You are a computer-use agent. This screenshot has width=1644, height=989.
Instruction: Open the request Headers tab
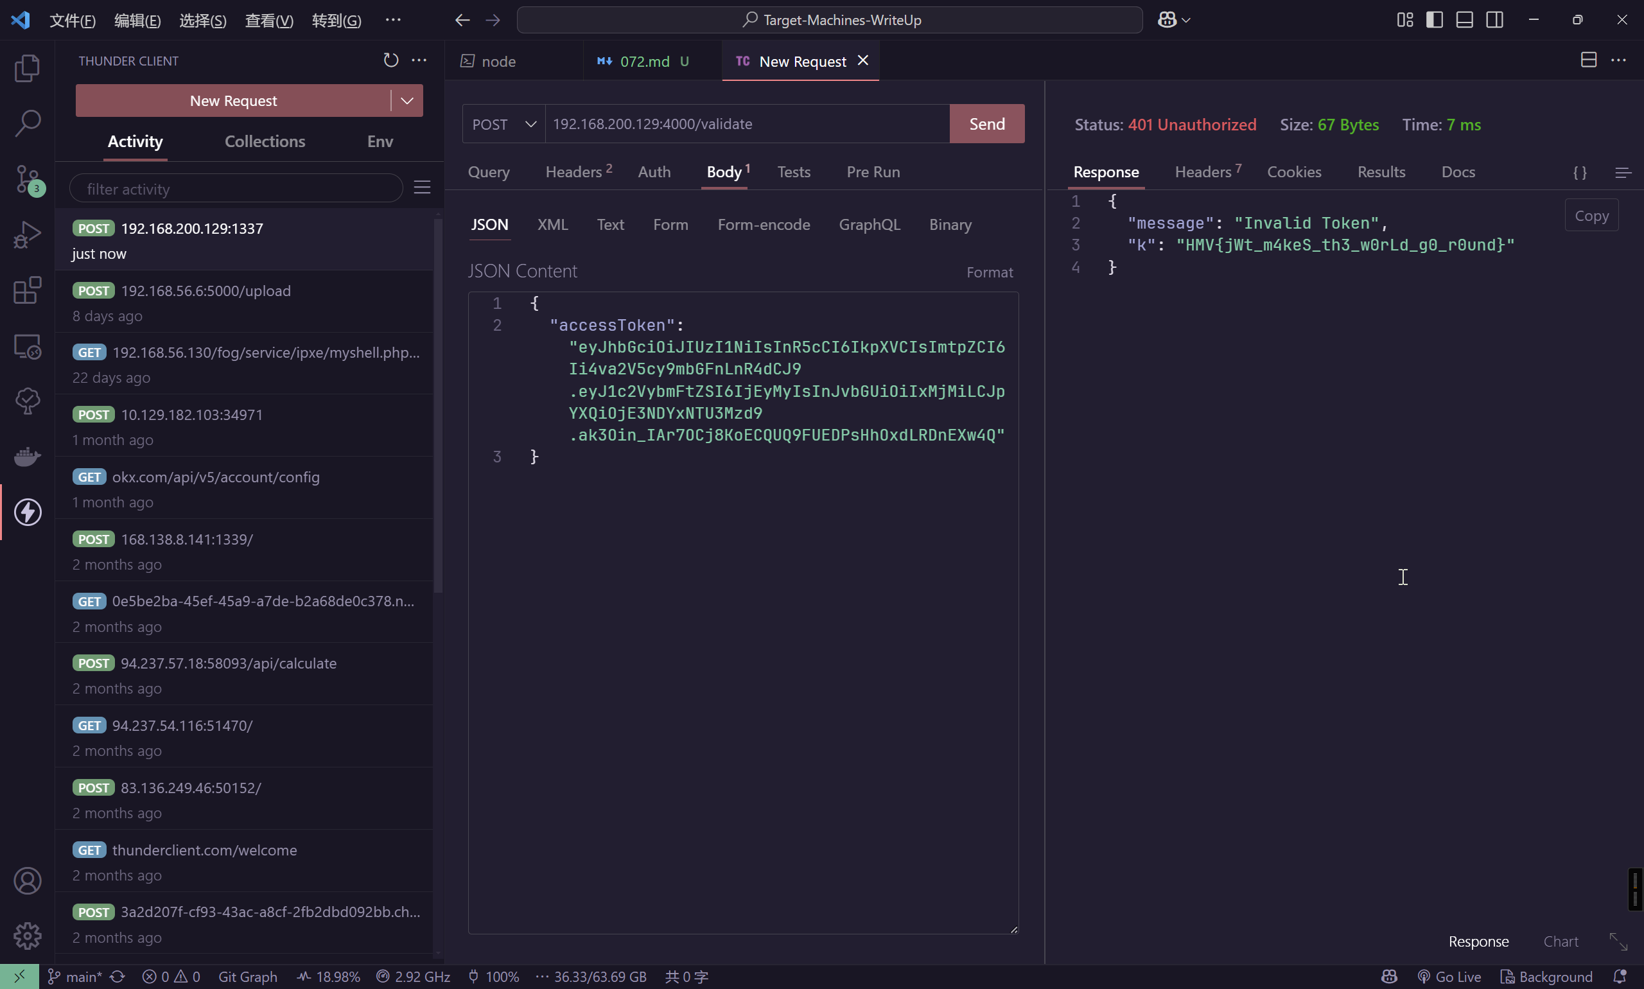tap(579, 172)
